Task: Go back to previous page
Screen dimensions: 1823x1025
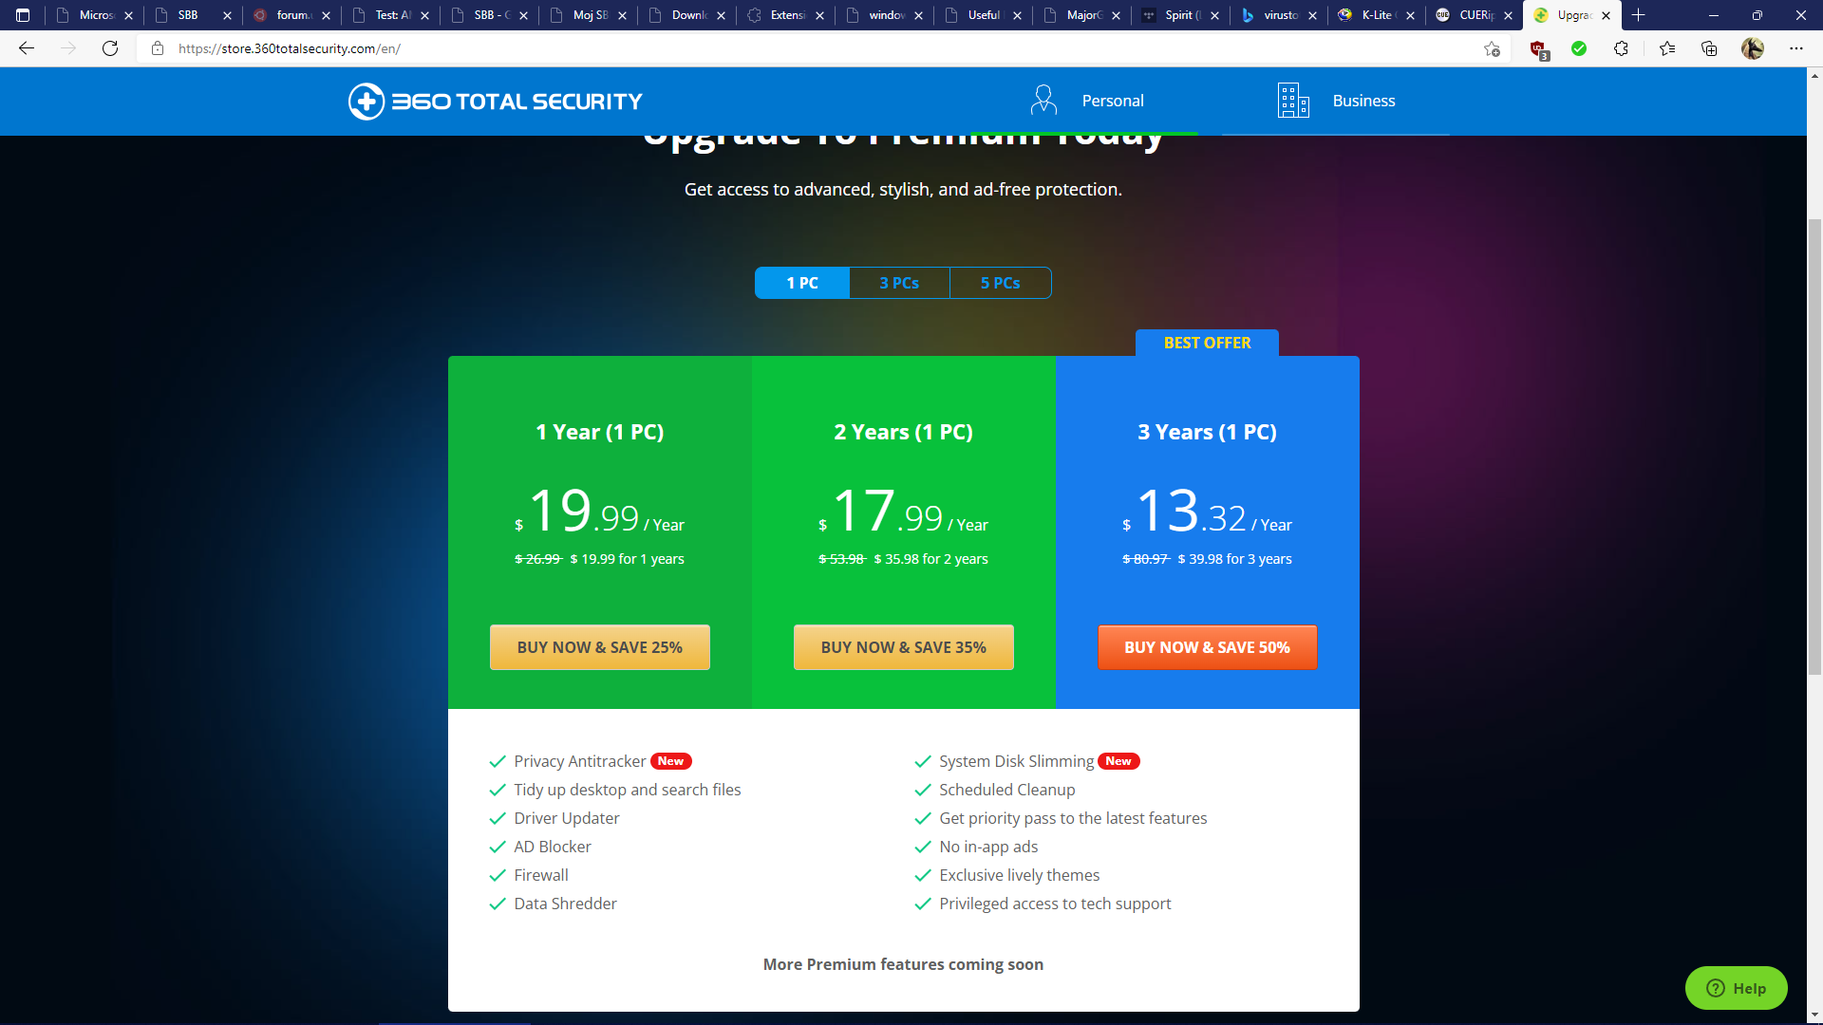Action: [27, 48]
